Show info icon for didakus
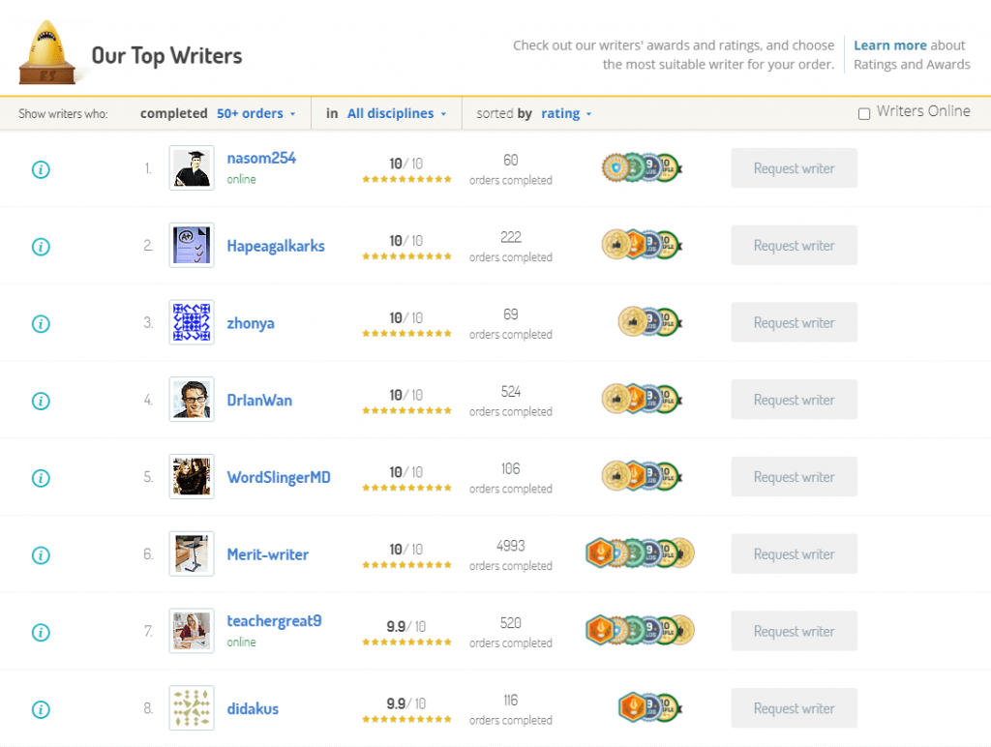The width and height of the screenshot is (991, 747). pos(41,709)
